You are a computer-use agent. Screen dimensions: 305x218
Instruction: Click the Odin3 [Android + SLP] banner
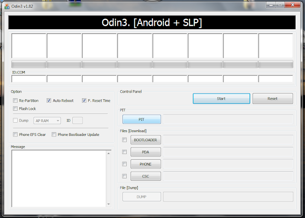click(x=152, y=22)
